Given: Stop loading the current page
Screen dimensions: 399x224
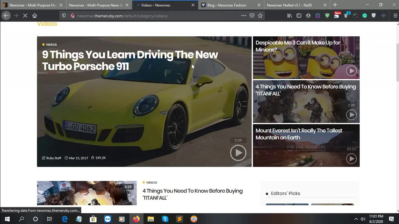Looking at the screenshot, I should tap(25, 16).
